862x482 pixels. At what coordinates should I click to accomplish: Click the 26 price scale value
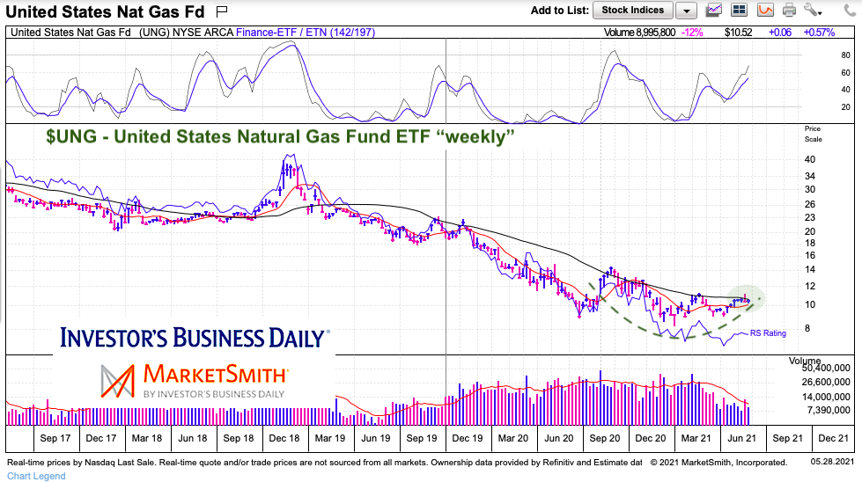click(810, 204)
